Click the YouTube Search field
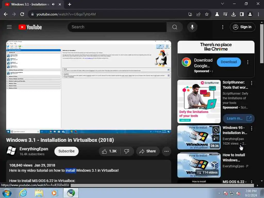 click(117, 27)
